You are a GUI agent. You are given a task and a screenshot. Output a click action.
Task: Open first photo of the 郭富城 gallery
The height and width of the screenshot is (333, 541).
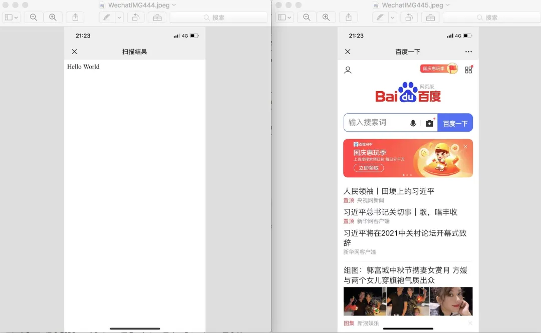(365, 301)
